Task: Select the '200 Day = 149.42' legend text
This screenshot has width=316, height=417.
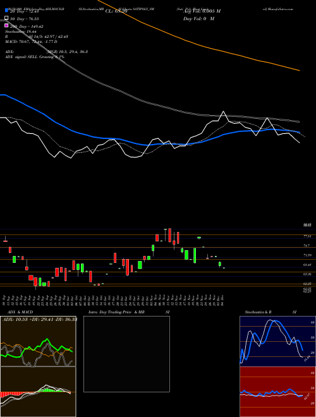Action: [x=27, y=27]
